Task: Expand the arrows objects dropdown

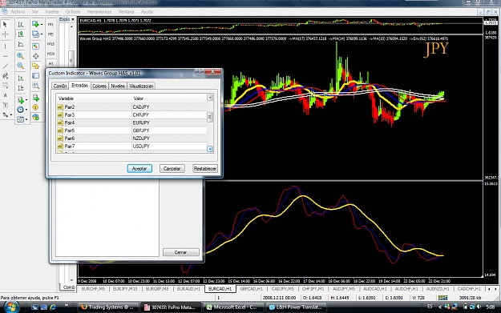Action: tap(11, 114)
